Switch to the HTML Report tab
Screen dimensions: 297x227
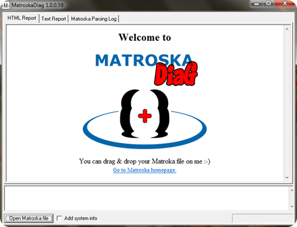pos(22,18)
